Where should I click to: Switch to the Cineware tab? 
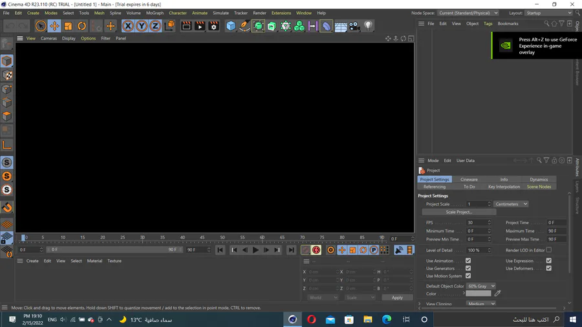pyautogui.click(x=469, y=180)
